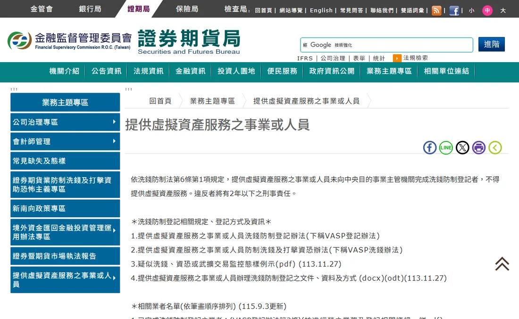Open the 公告資訊 main menu
The width and height of the screenshot is (519, 319).
click(x=106, y=71)
